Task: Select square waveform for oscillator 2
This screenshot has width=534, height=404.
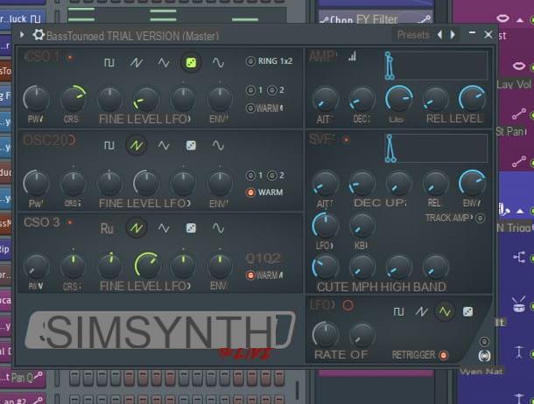Action: [x=109, y=145]
